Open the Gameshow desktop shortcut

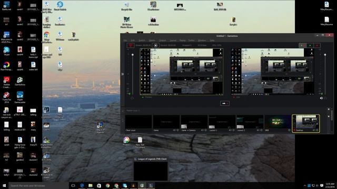point(20,81)
